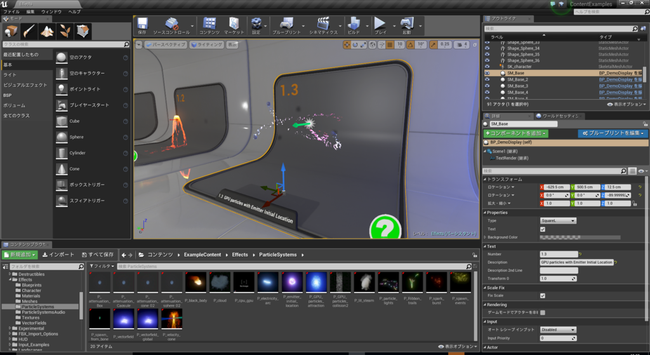The height and width of the screenshot is (355, 650).
Task: Select Geometry Editing mode cube icon
Action: tap(83, 31)
